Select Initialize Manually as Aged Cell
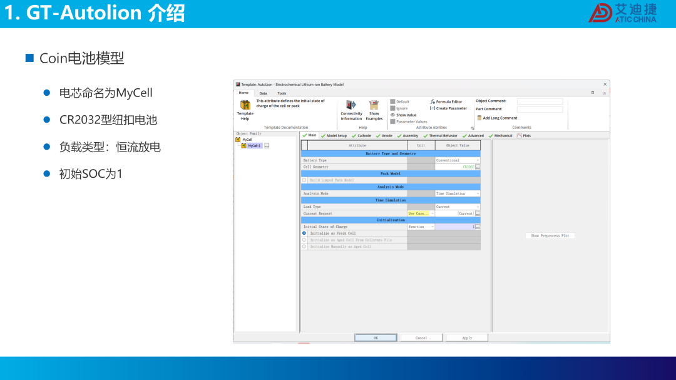 pos(304,247)
